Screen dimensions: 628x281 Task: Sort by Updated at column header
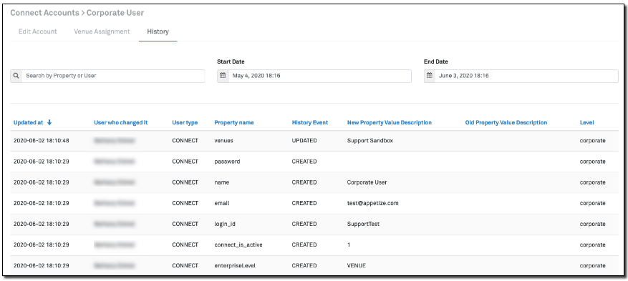[28, 123]
